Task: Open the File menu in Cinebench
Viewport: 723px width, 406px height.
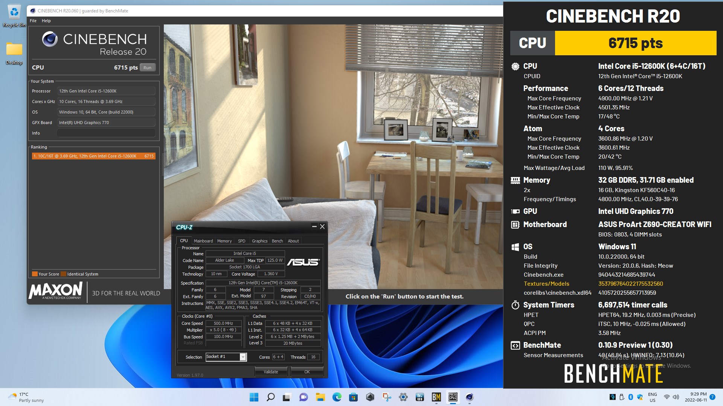Action: click(x=33, y=21)
